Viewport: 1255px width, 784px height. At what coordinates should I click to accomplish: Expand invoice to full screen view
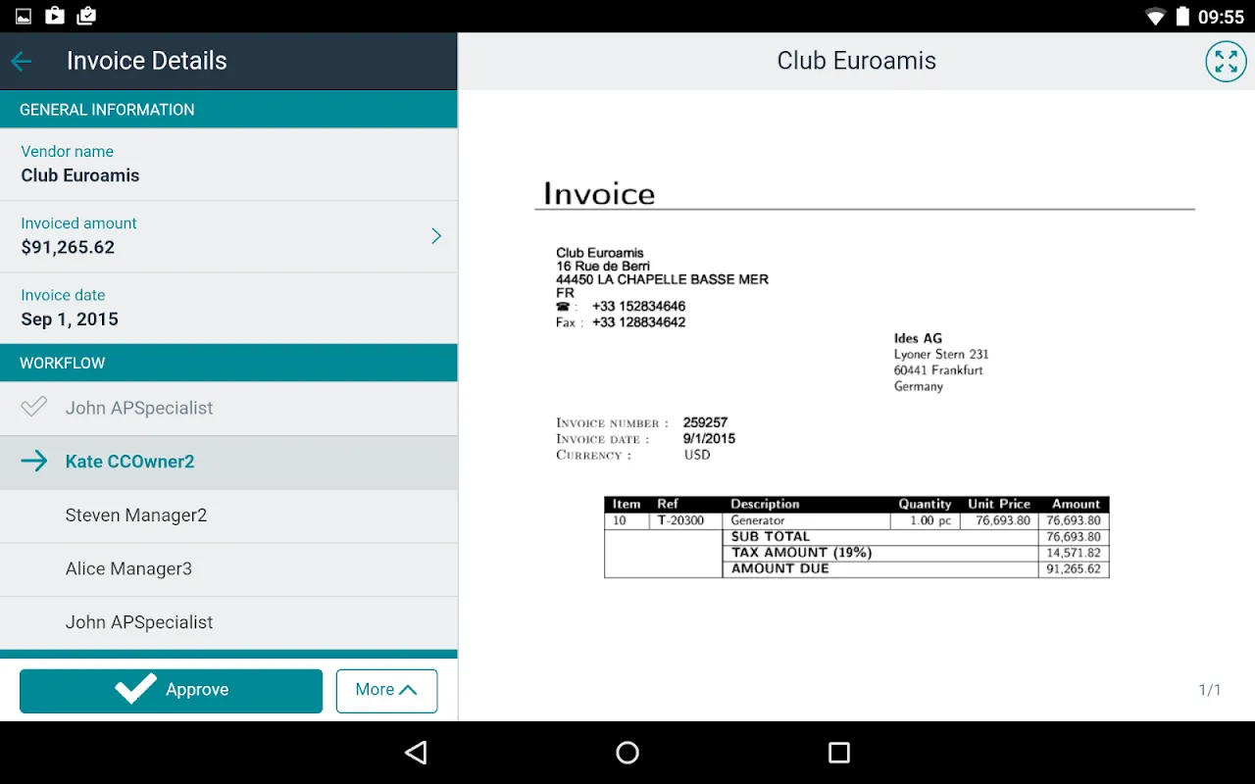click(1226, 62)
